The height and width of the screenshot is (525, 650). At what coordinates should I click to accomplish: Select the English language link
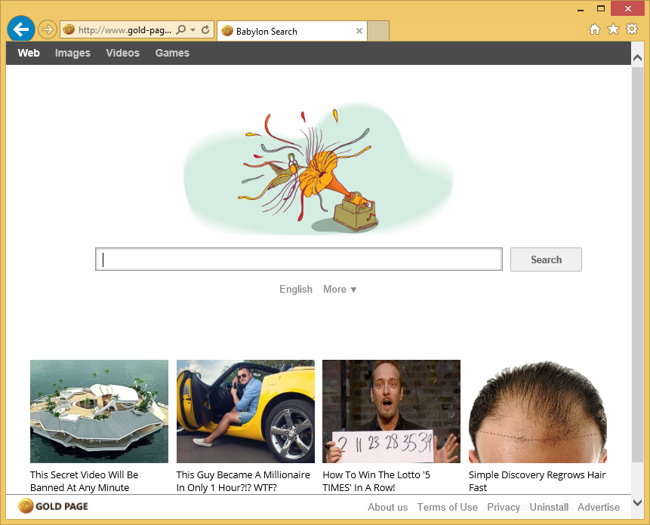295,290
